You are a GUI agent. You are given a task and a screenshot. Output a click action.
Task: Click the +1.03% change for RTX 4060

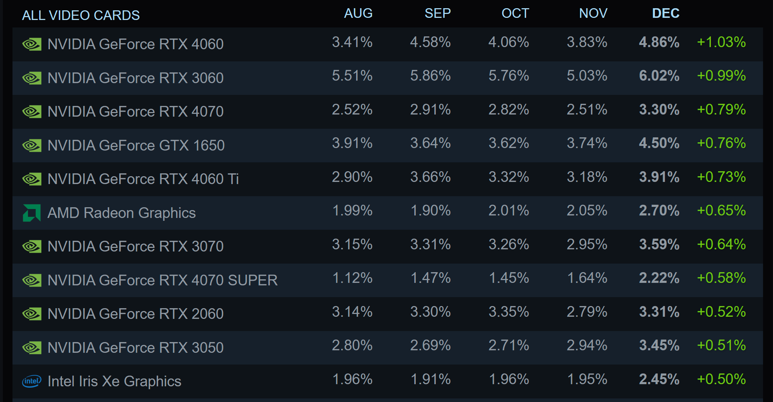(x=721, y=42)
